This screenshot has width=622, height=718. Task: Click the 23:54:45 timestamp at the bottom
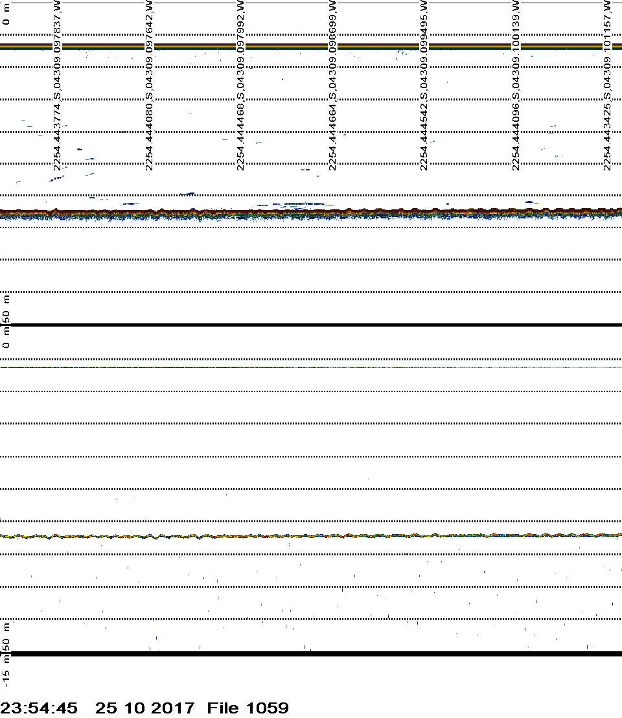click(39, 708)
